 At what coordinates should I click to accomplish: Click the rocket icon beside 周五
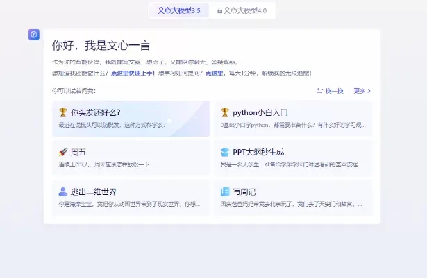63,152
